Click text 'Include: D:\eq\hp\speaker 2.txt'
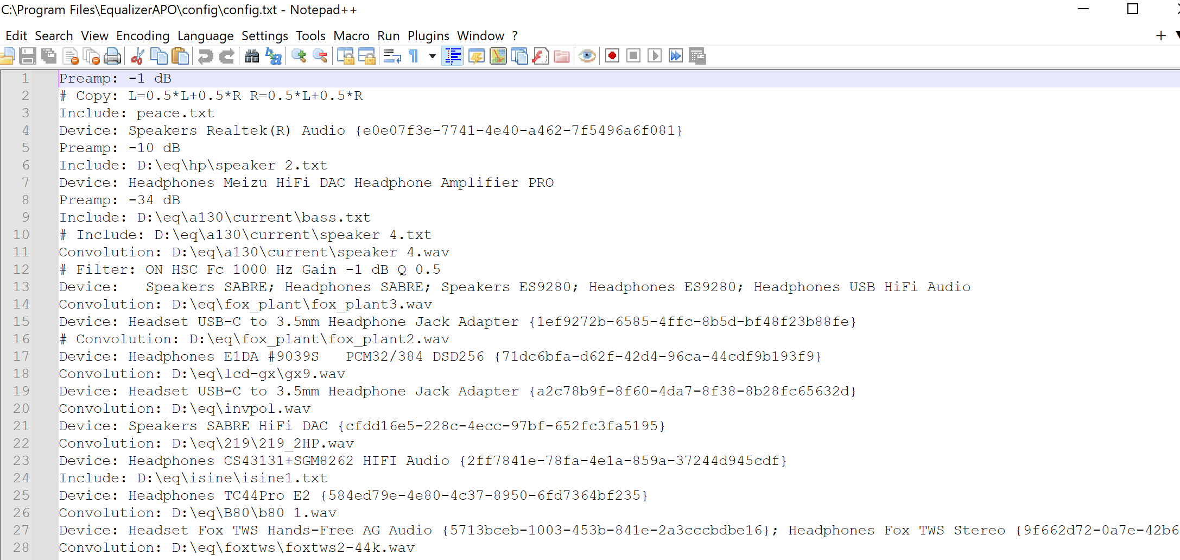The width and height of the screenshot is (1180, 560). pos(193,165)
